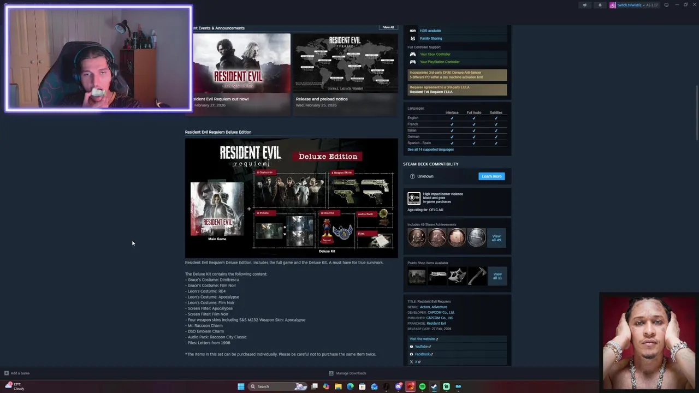The image size is (699, 393).
Task: Click the Resident Evil Requiem Deluxe Edition heading
Action: click(x=218, y=132)
